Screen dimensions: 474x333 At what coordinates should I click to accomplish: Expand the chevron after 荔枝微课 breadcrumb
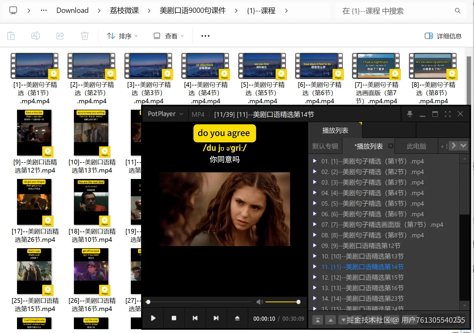pos(149,11)
